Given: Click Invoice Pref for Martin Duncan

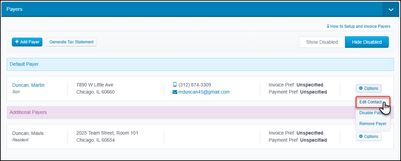Looking at the screenshot, I should 296,85.
